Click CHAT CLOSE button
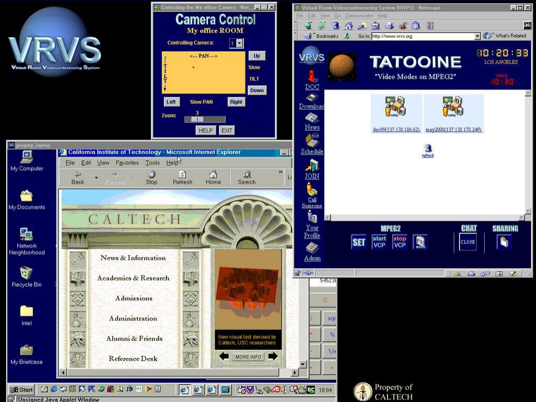Viewport: 536px width, 402px height. point(468,242)
